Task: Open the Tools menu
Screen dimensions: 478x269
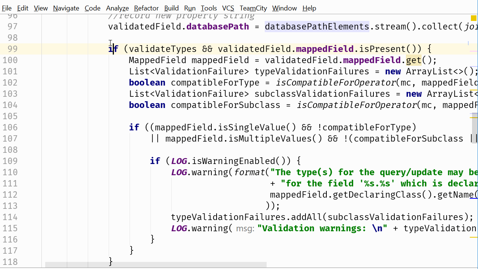Action: [208, 8]
